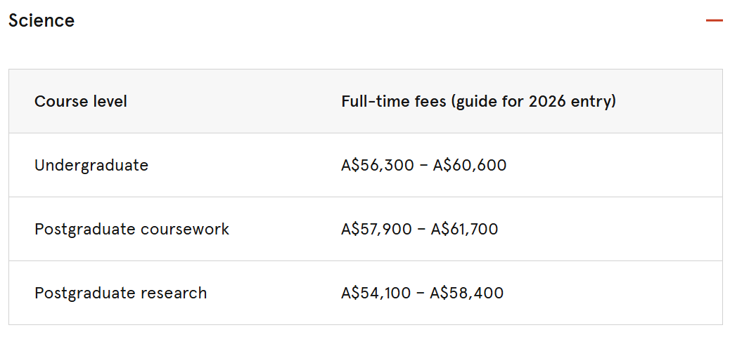Click the A$58,400 research maximum fee
The height and width of the screenshot is (337, 730).
[x=467, y=293]
